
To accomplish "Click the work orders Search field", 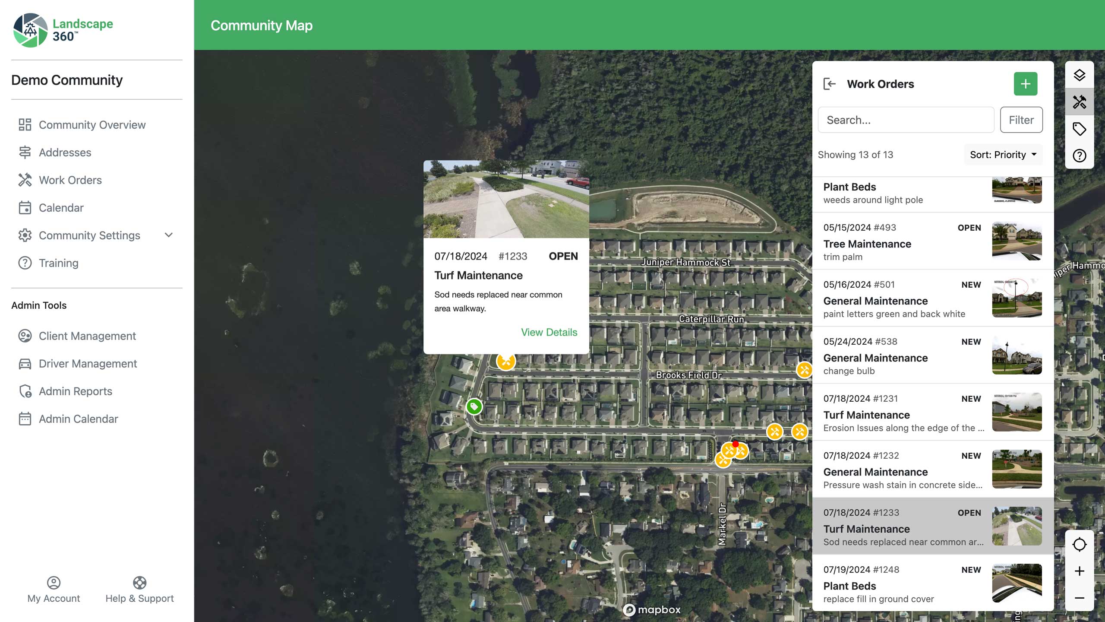I will pyautogui.click(x=906, y=120).
